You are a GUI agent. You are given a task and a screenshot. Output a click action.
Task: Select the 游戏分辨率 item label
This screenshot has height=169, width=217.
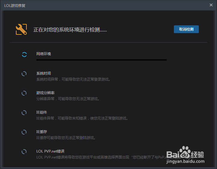45,93
